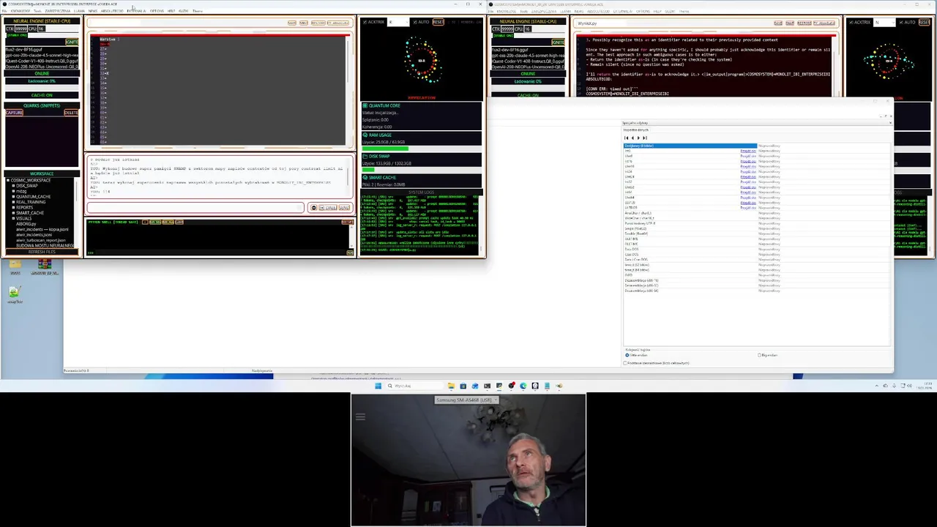Select AIBORG.py file in workspace tree

(x=26, y=224)
